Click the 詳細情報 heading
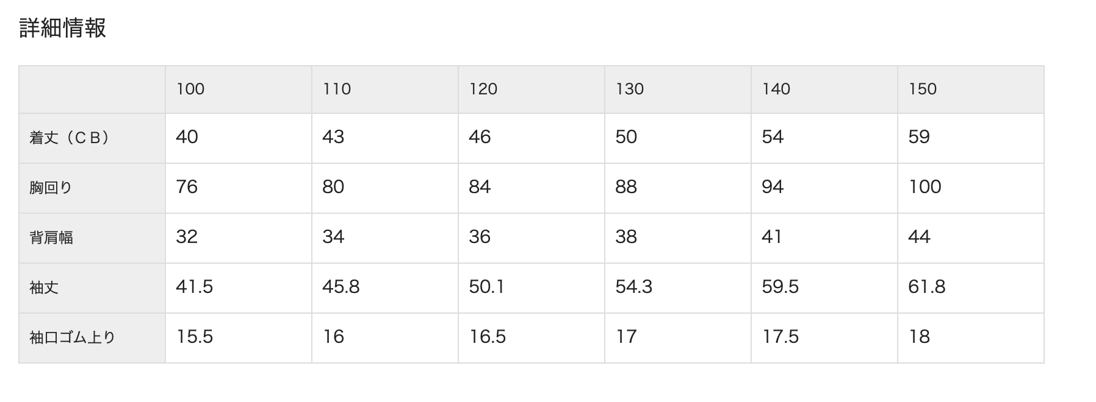1096x402 pixels. (x=63, y=28)
